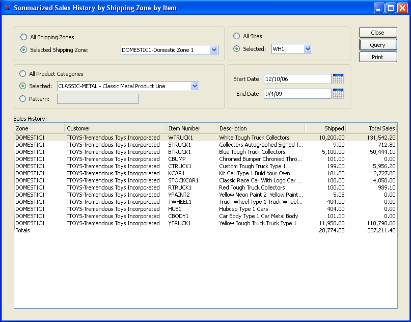Expand the CLASSIC-METAL product category dropdown
Screen dimensions: 411x322
tap(195, 87)
